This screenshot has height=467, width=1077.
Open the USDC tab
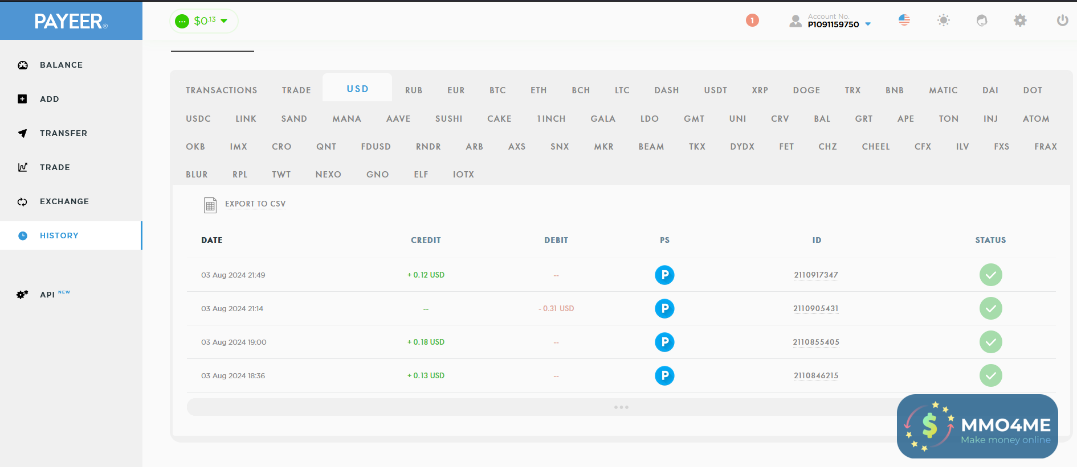[198, 119]
